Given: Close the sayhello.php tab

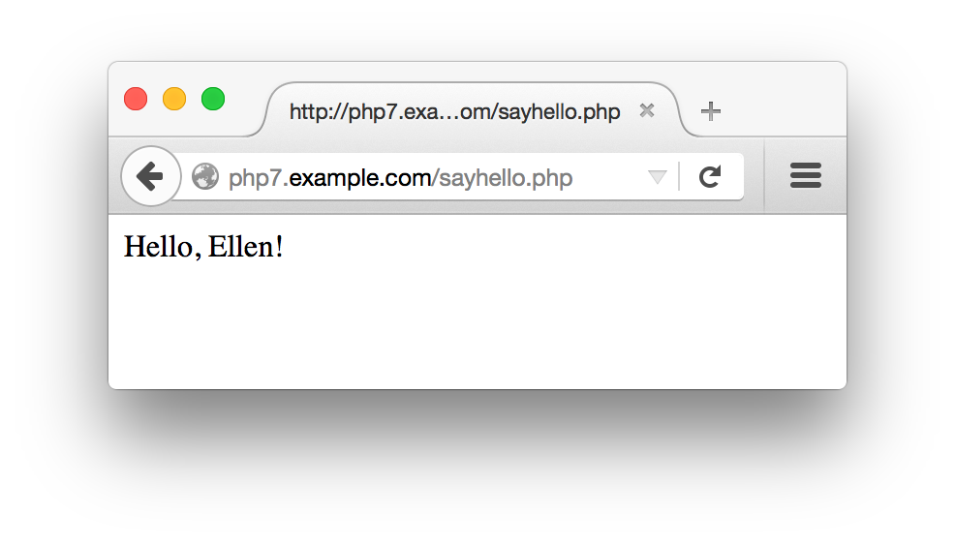Looking at the screenshot, I should tap(647, 110).
